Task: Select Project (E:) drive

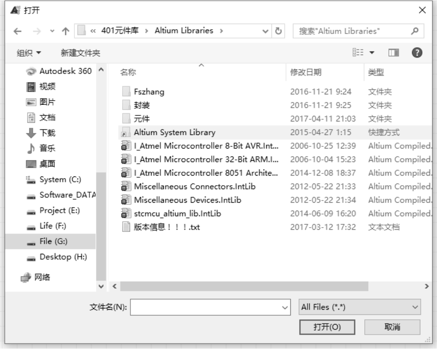Action: (x=53, y=211)
